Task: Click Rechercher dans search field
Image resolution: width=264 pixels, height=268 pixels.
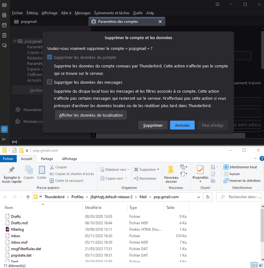Action: tap(239, 197)
